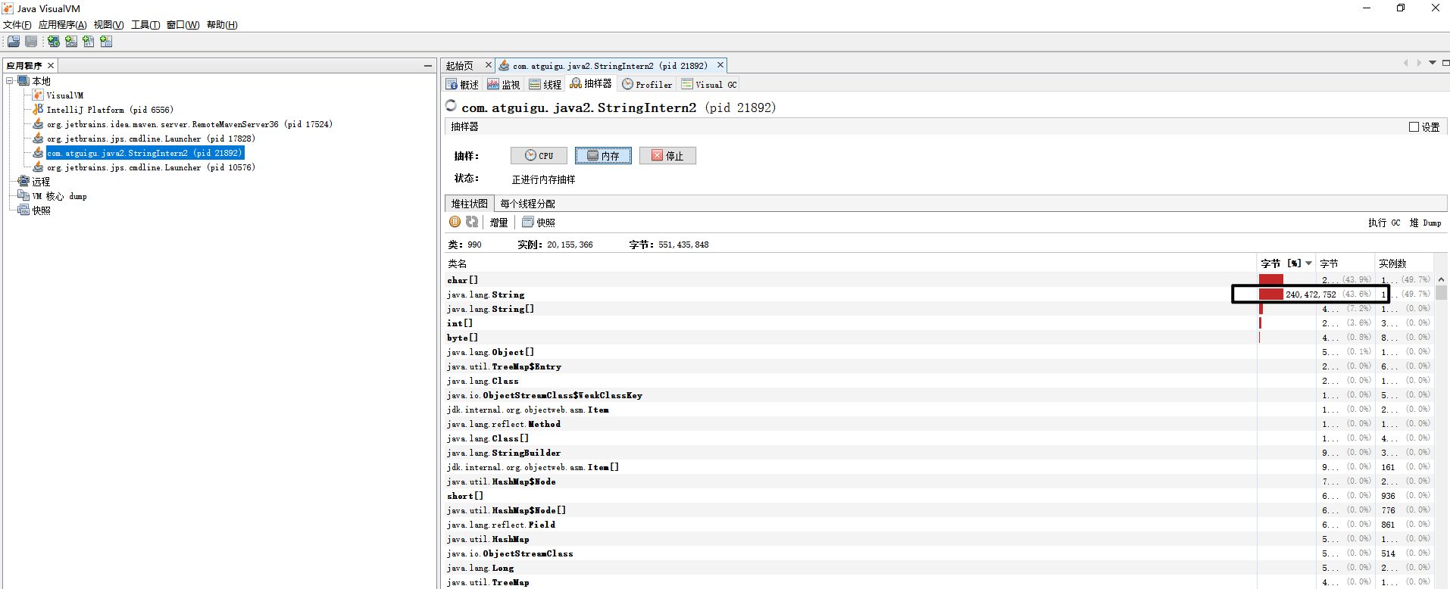Click the 内存 sampling button
The width and height of the screenshot is (1450, 589).
pyautogui.click(x=603, y=155)
